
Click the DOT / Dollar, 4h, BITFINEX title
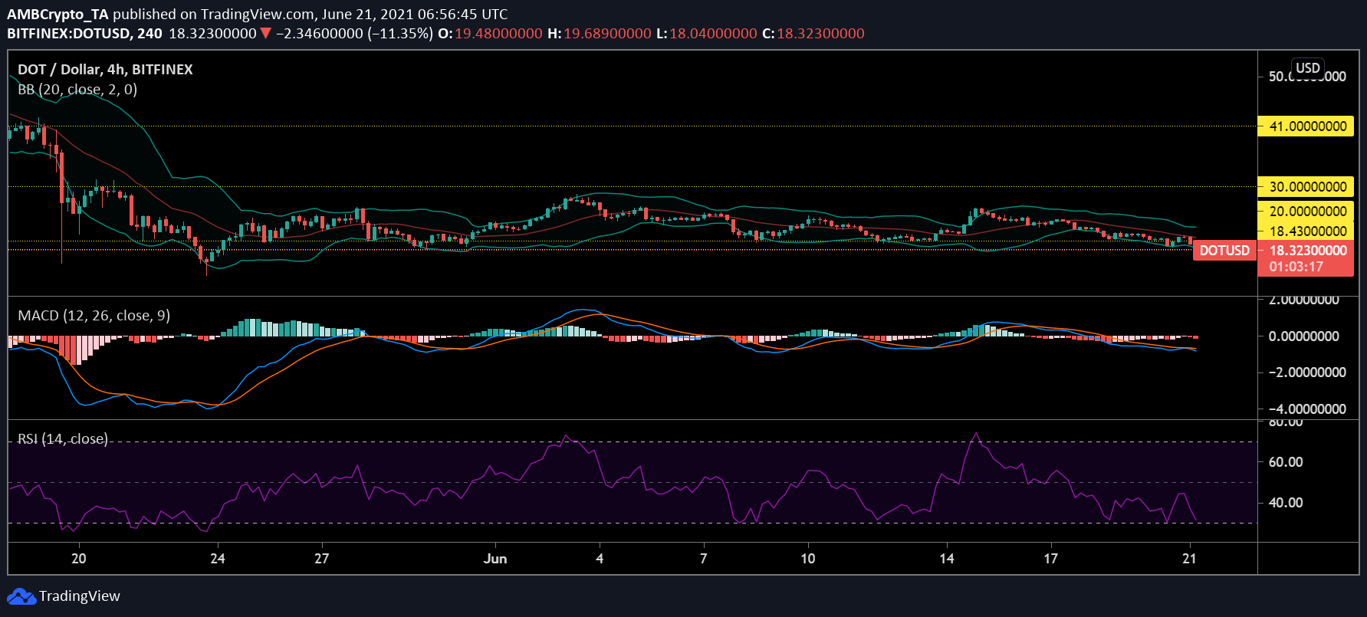(105, 69)
